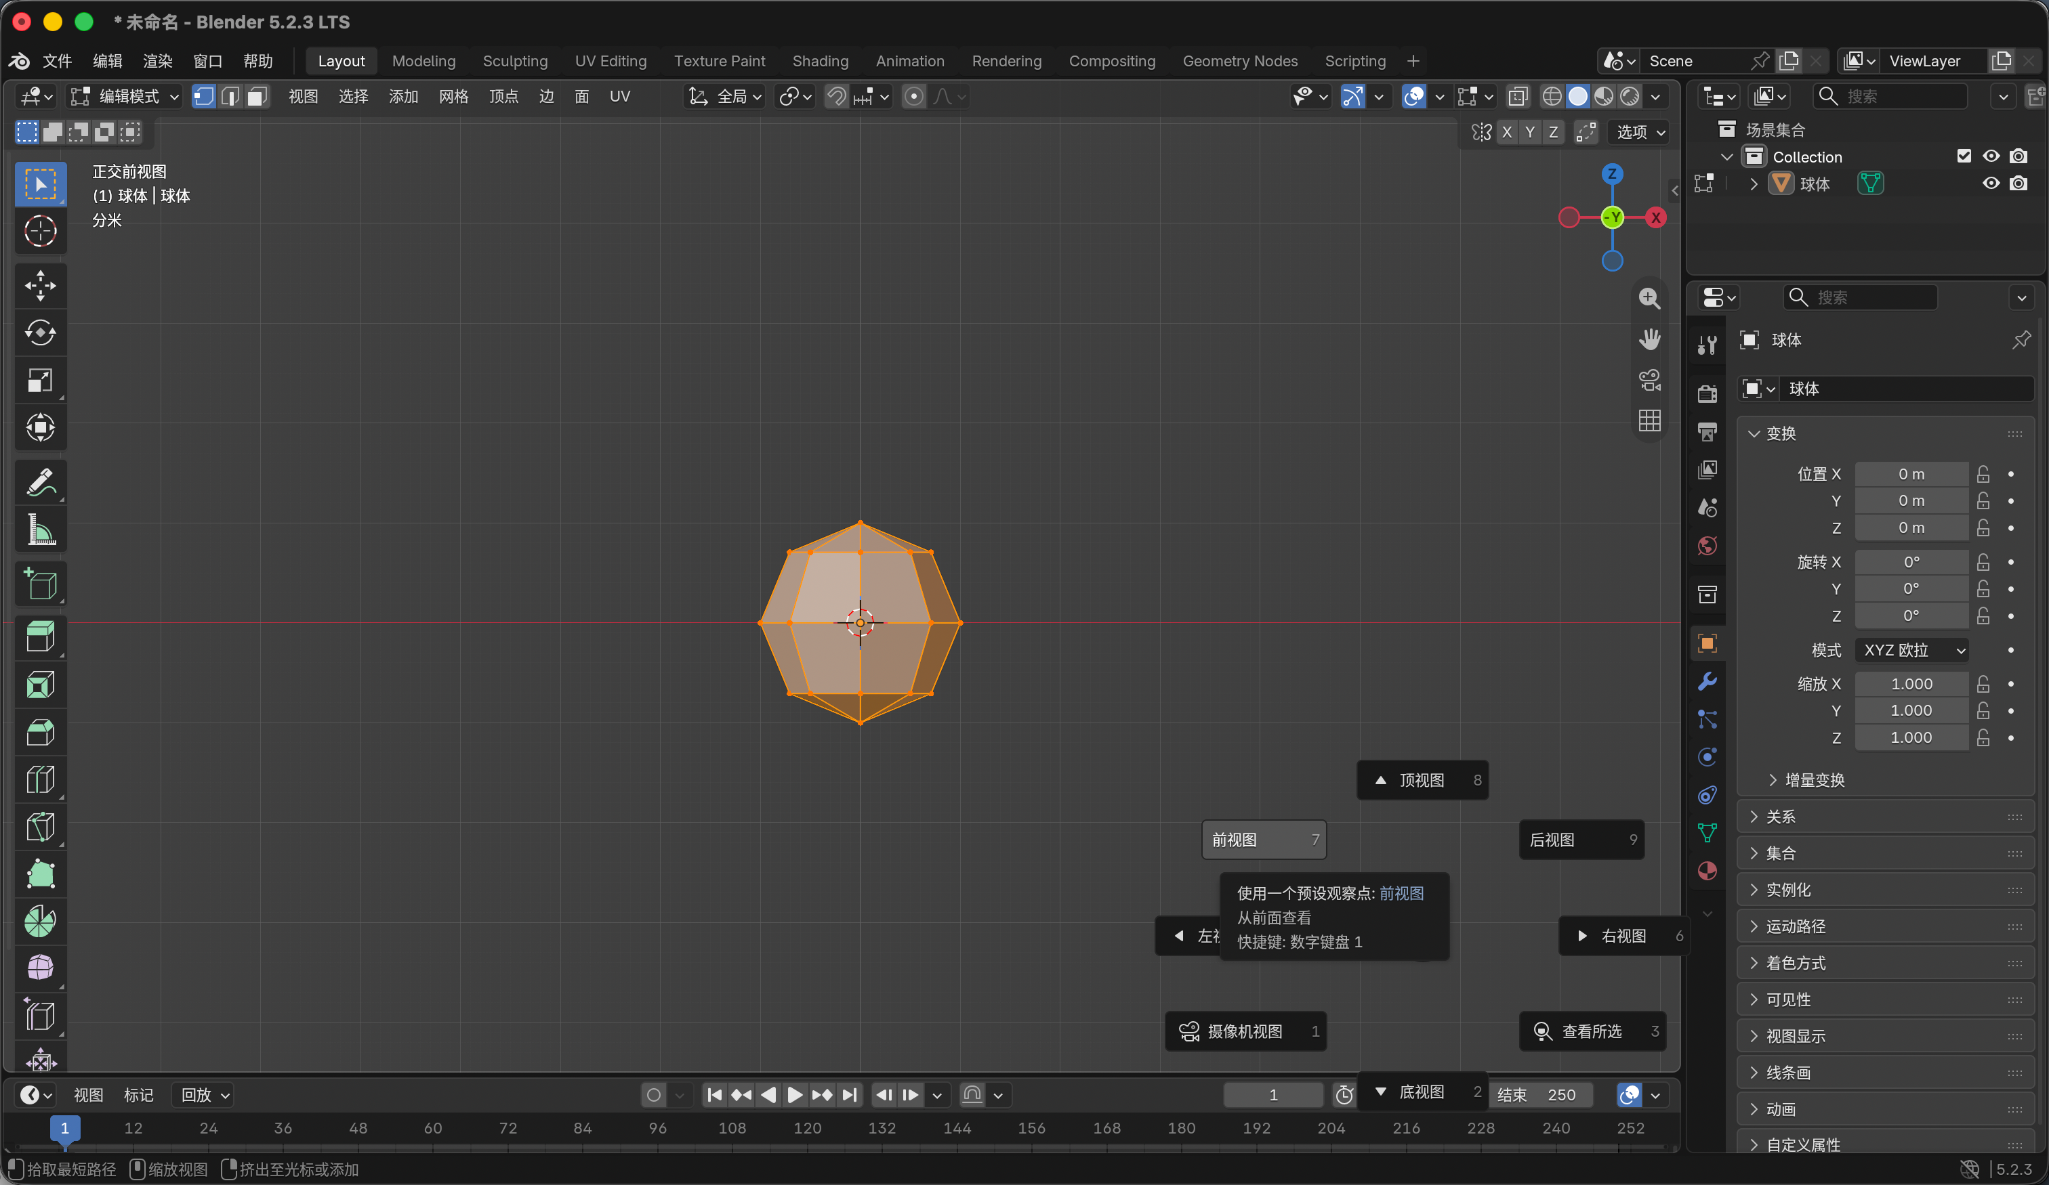Choose 顶视图 in view pie menu
Screen dimensions: 2049x1185
point(1423,780)
